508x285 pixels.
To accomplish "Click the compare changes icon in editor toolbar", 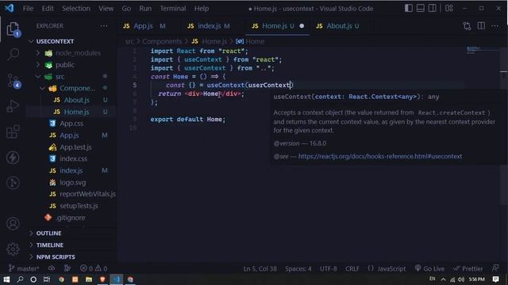I will coord(467,26).
